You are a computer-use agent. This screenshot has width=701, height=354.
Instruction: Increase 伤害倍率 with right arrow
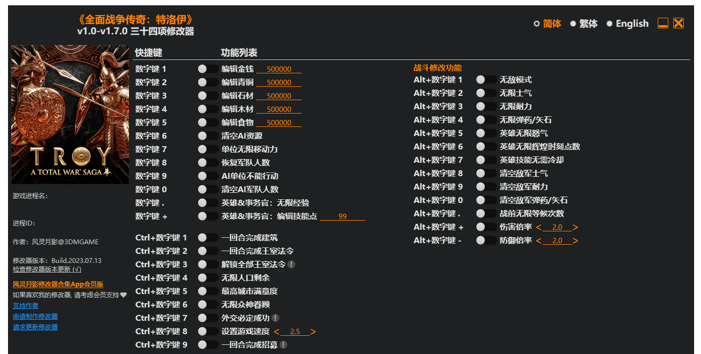point(575,228)
